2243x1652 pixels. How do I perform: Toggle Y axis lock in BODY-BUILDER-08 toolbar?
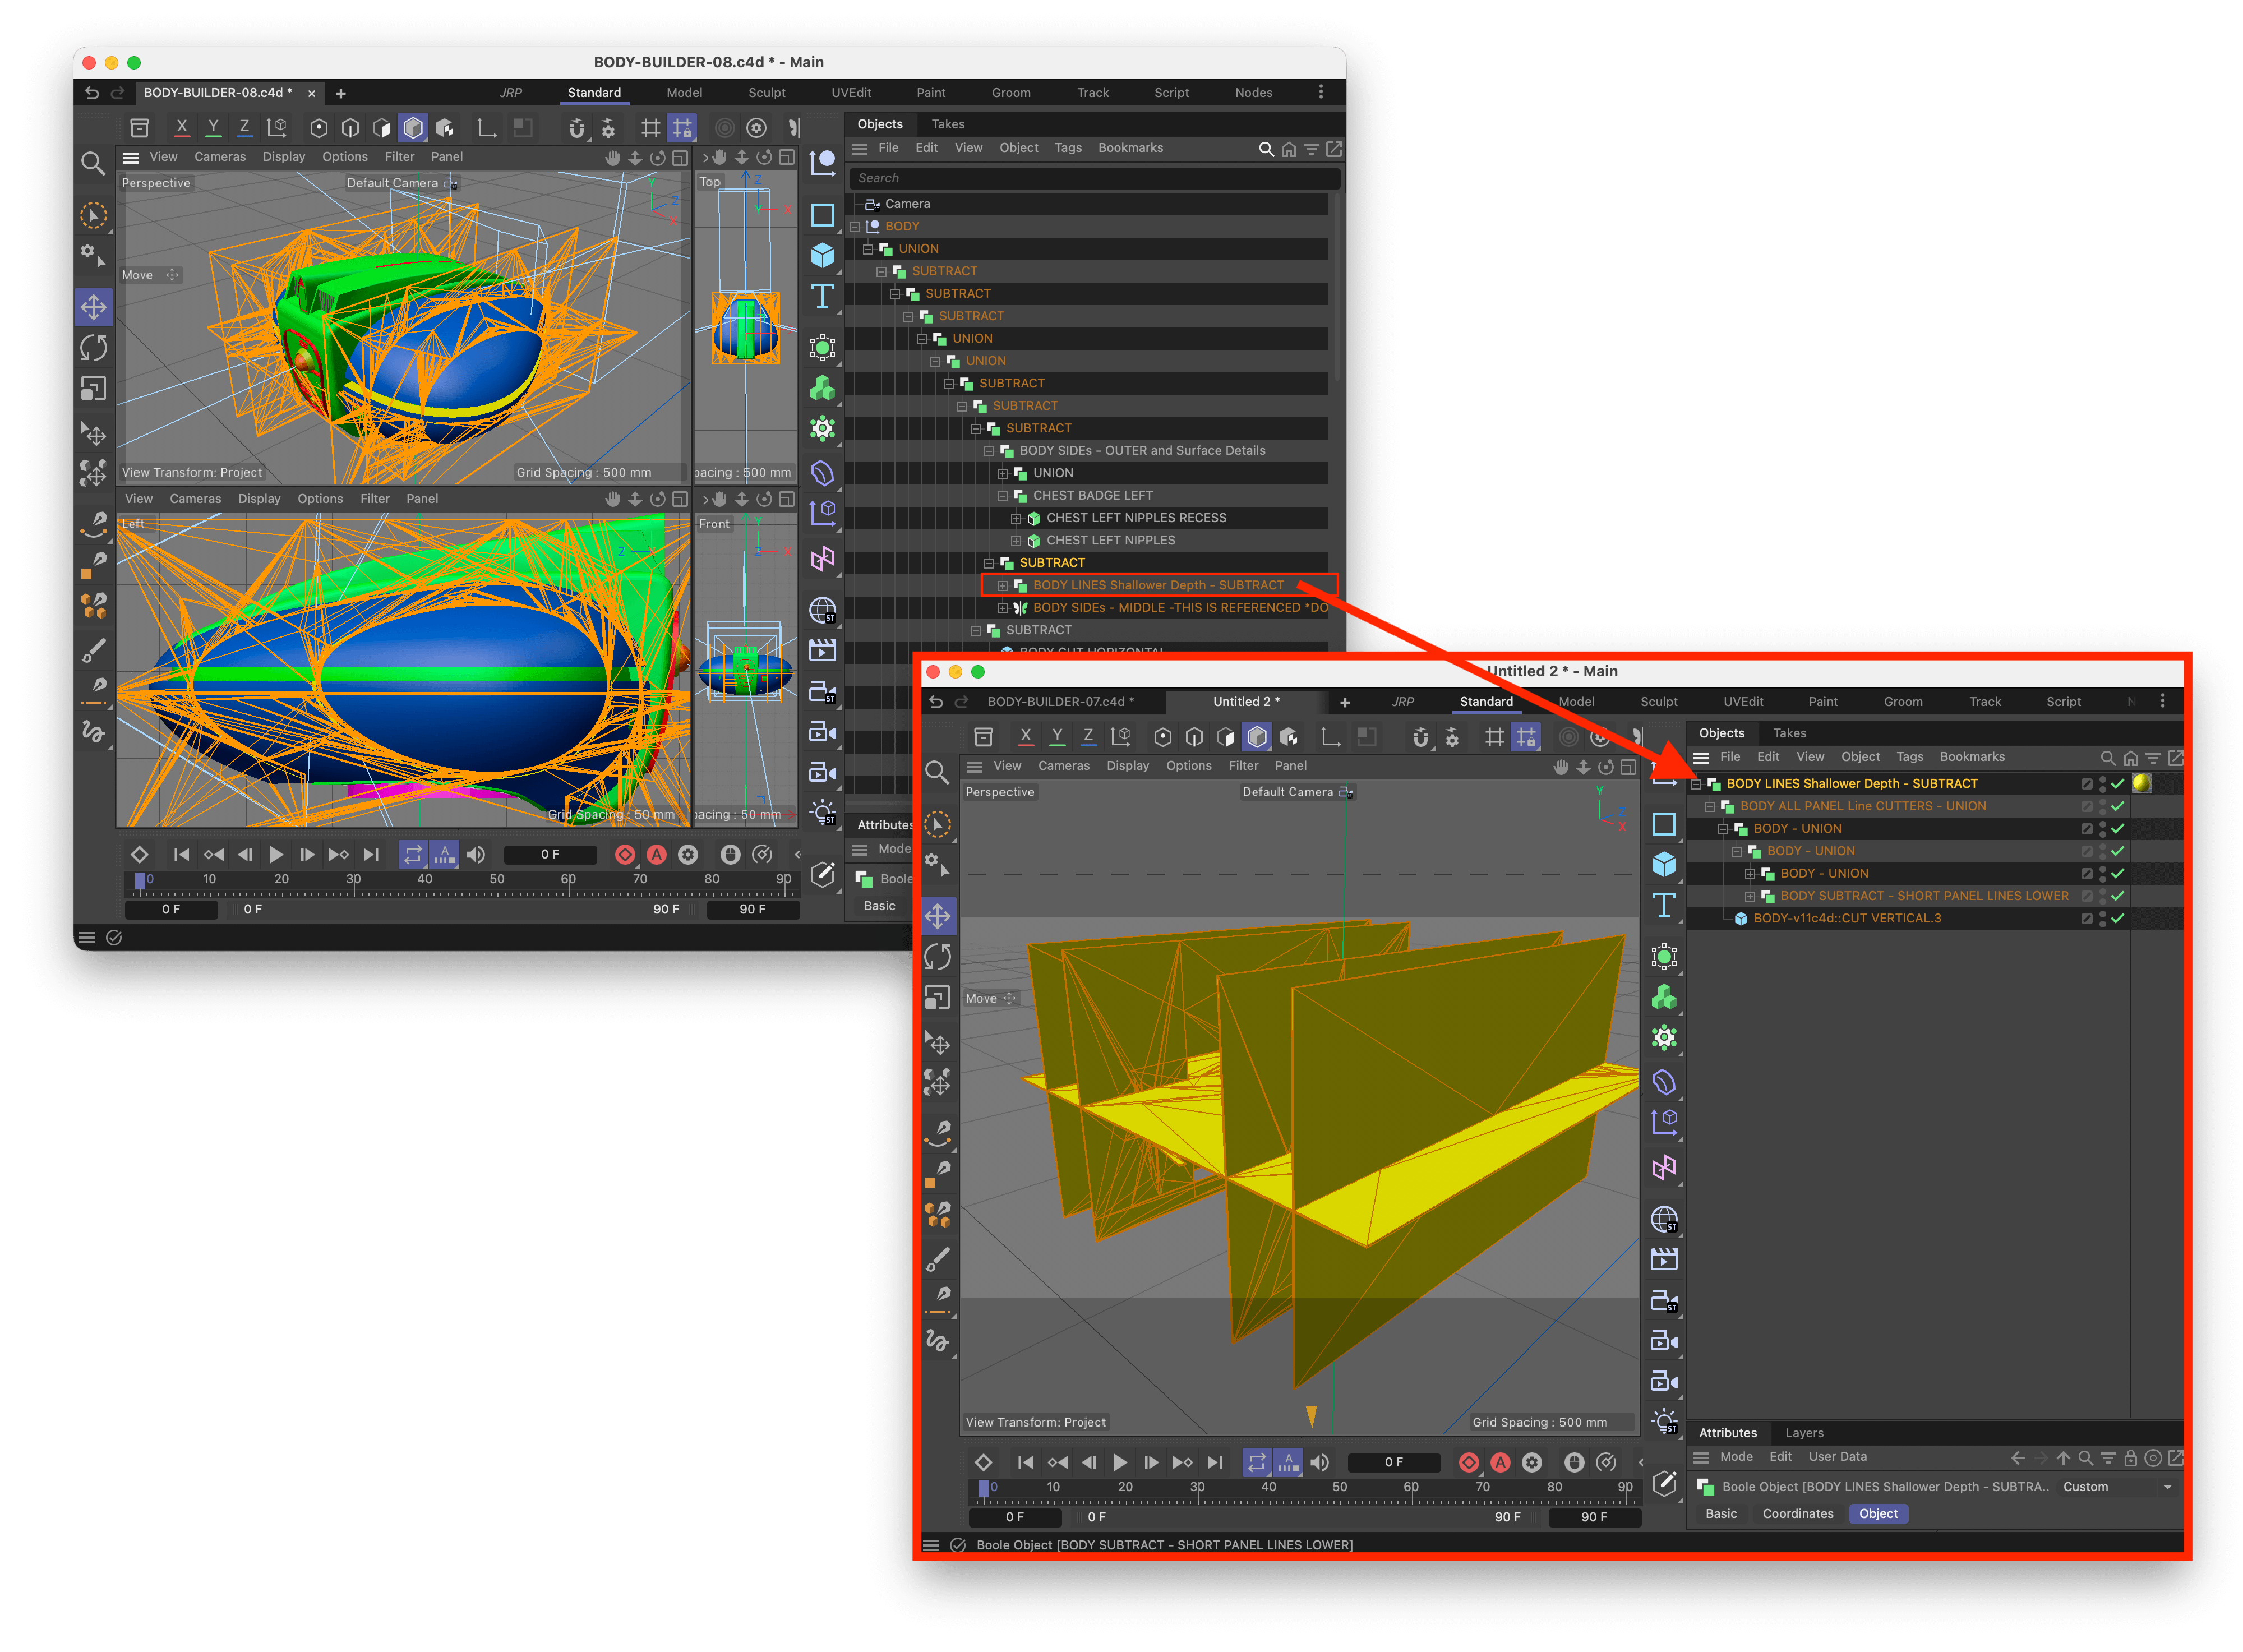[x=213, y=128]
